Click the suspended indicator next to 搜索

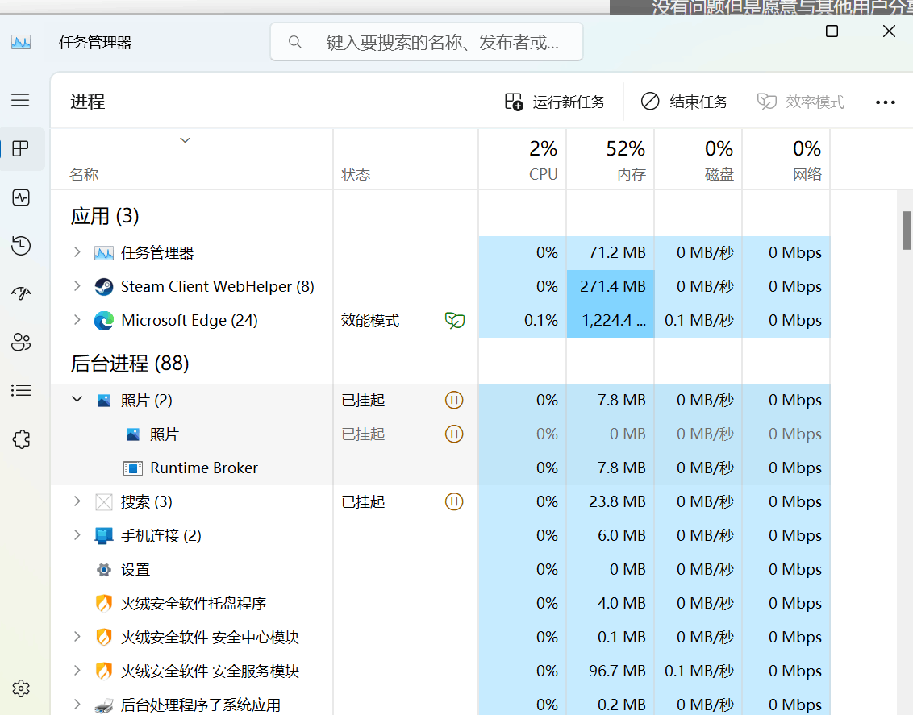(454, 501)
